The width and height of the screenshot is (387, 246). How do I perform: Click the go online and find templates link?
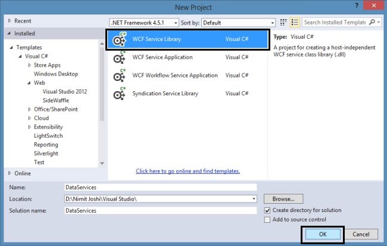pos(188,171)
